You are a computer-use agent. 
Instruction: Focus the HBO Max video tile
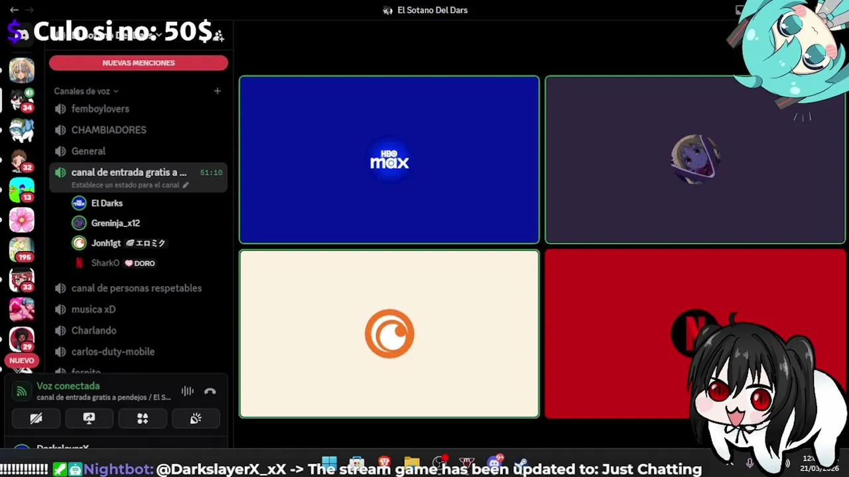click(389, 160)
